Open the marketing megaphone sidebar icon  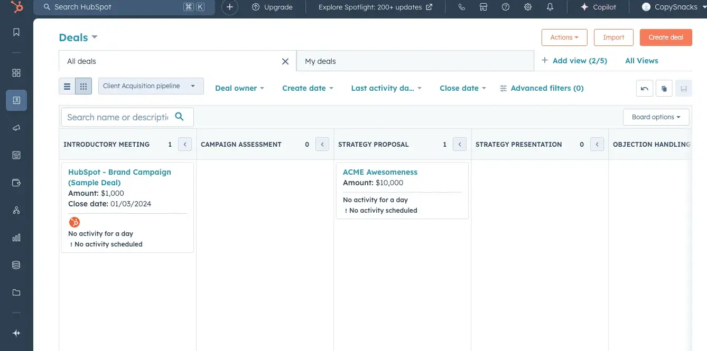click(16, 128)
